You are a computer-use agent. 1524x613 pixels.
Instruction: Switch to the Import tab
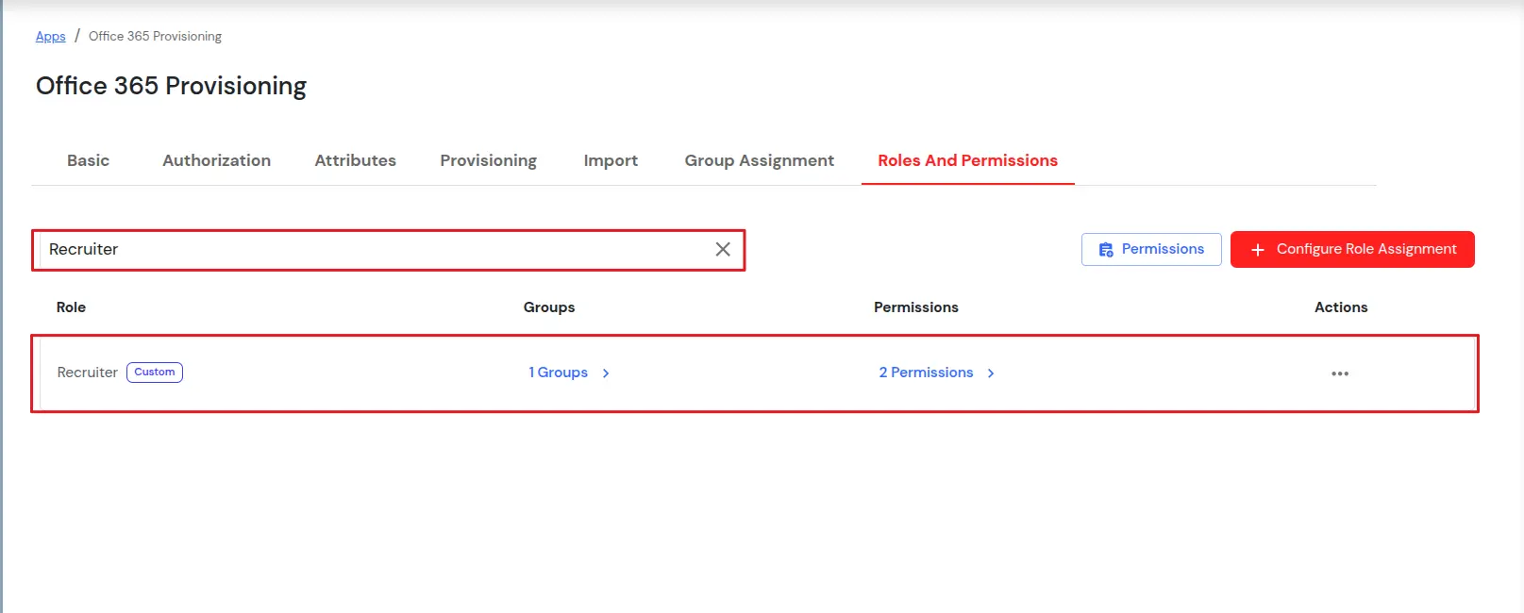coord(611,160)
